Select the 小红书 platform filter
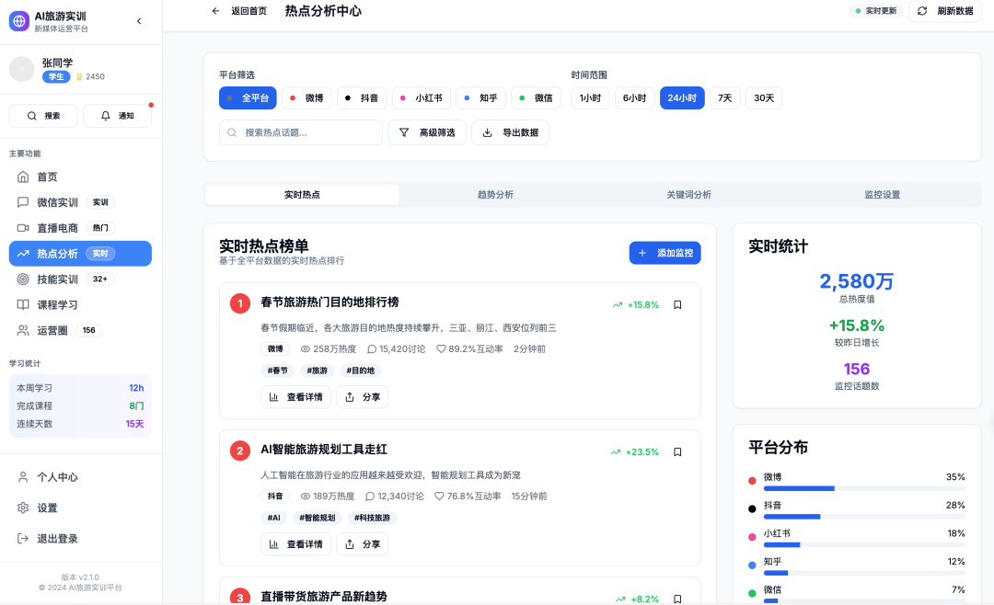The image size is (994, 605). click(420, 97)
